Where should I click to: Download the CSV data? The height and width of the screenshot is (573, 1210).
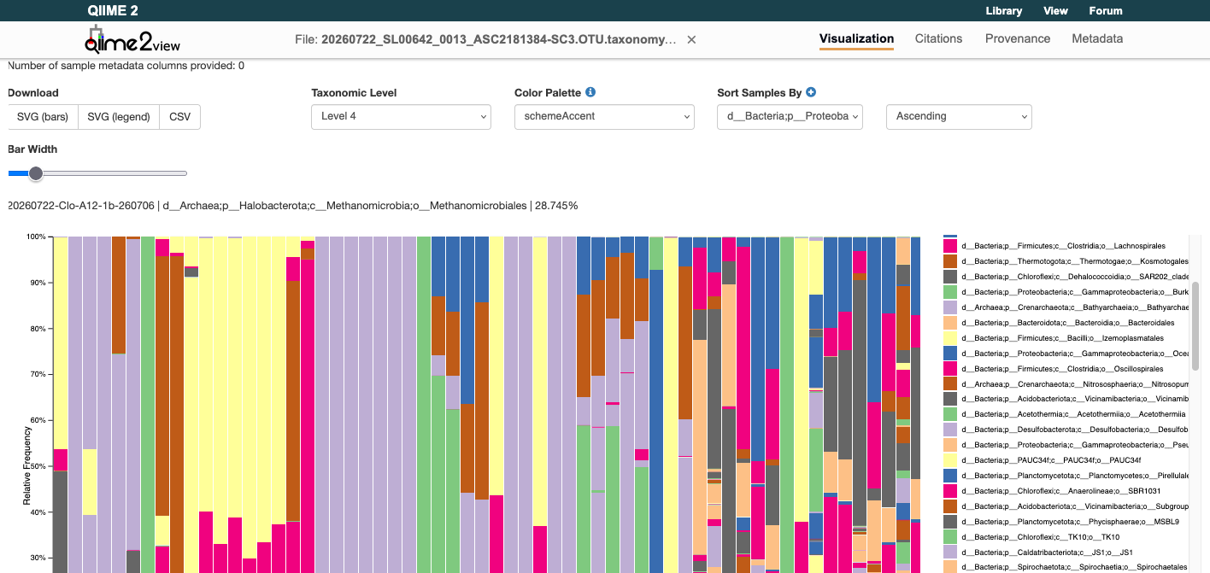tap(180, 117)
